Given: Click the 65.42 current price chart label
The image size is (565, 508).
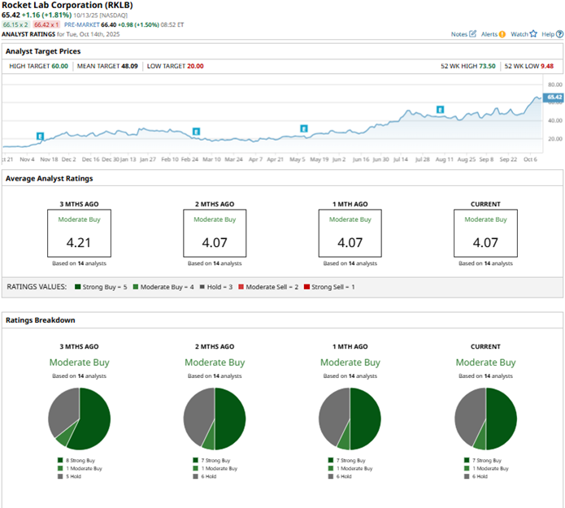Looking at the screenshot, I should (x=554, y=97).
